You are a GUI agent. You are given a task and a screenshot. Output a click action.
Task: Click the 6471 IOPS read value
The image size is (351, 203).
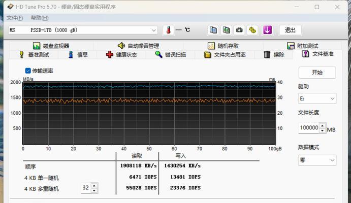coord(143,177)
